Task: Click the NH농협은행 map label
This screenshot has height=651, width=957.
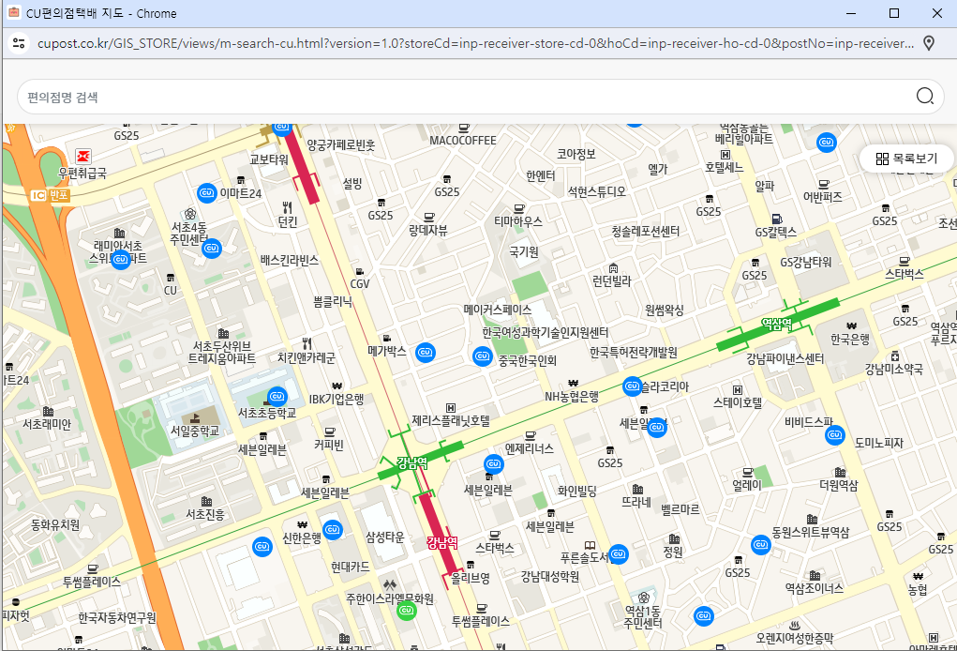Action: click(x=572, y=397)
